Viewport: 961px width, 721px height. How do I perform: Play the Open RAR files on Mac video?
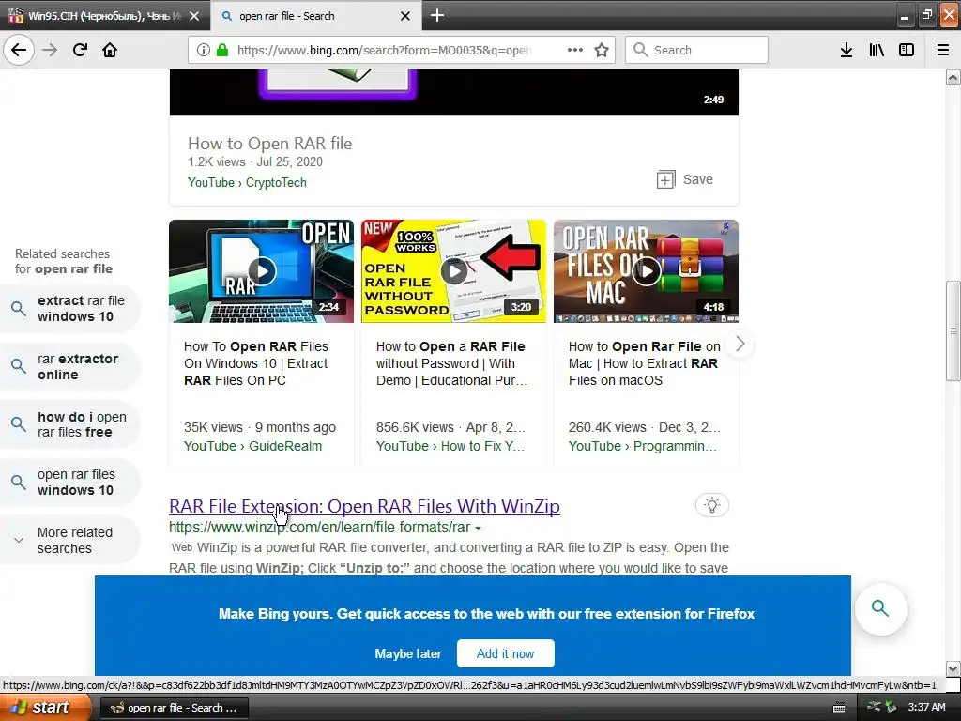(x=646, y=271)
